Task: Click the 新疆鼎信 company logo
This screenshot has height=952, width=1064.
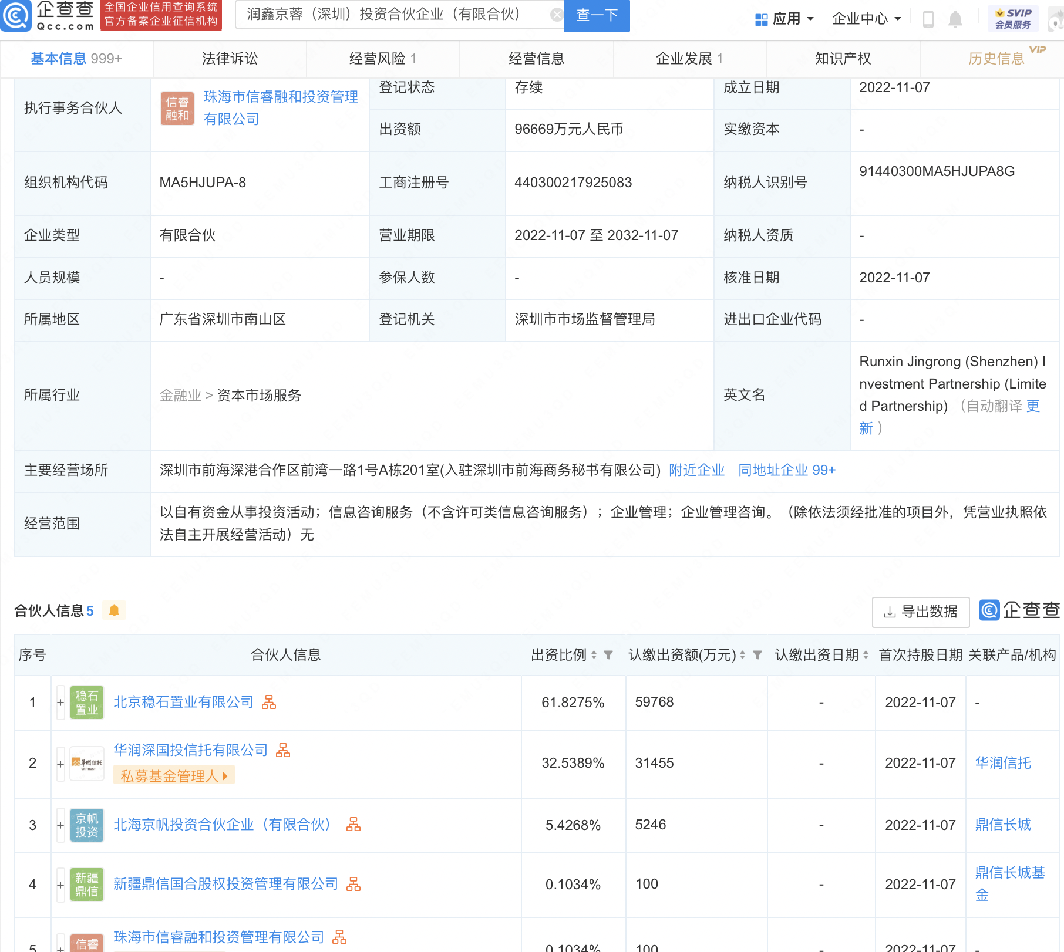Action: pyautogui.click(x=87, y=885)
